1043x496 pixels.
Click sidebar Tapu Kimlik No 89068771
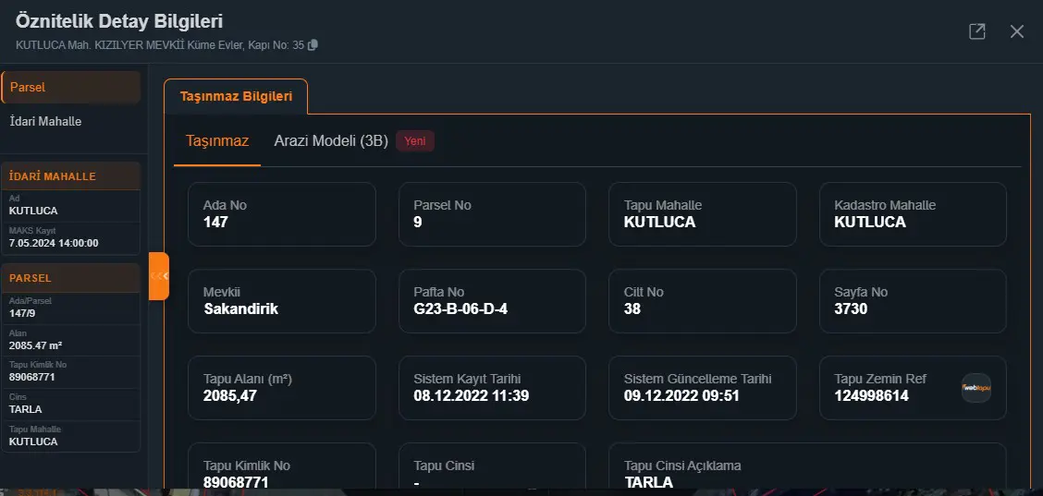click(x=32, y=377)
